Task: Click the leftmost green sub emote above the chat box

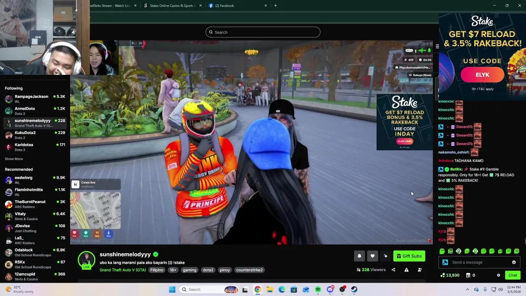Action: pyautogui.click(x=442, y=251)
